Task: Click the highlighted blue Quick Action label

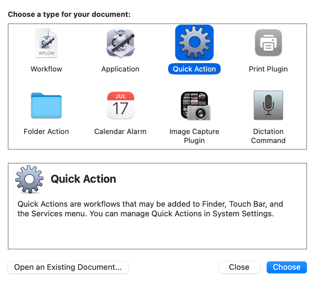Action: pos(194,69)
